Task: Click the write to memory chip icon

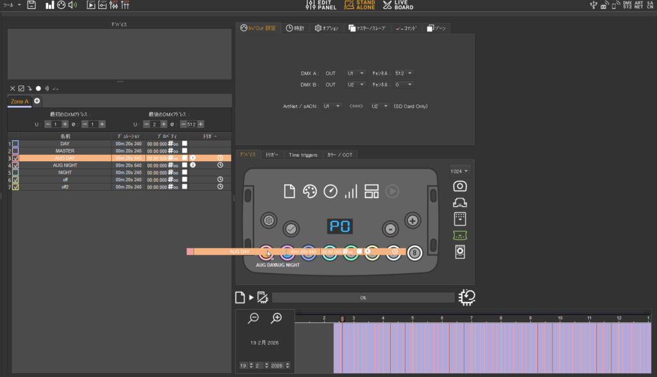Action: tap(262, 297)
